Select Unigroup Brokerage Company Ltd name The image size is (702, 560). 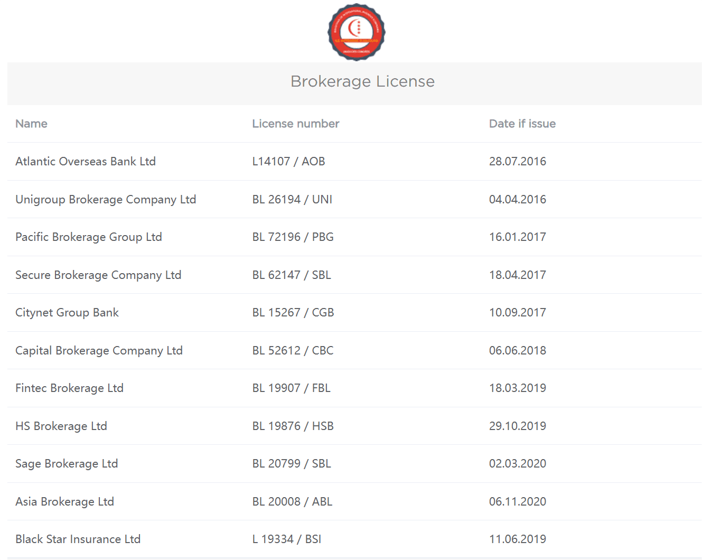point(106,200)
